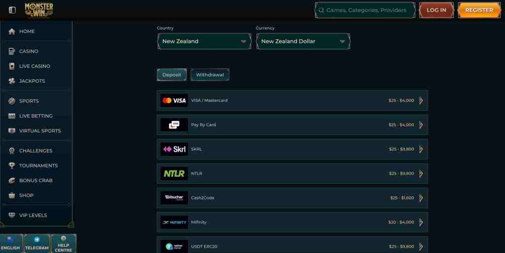Viewport: 505px width, 253px height.
Task: Click the Mifinity payment logo
Action: point(174,222)
